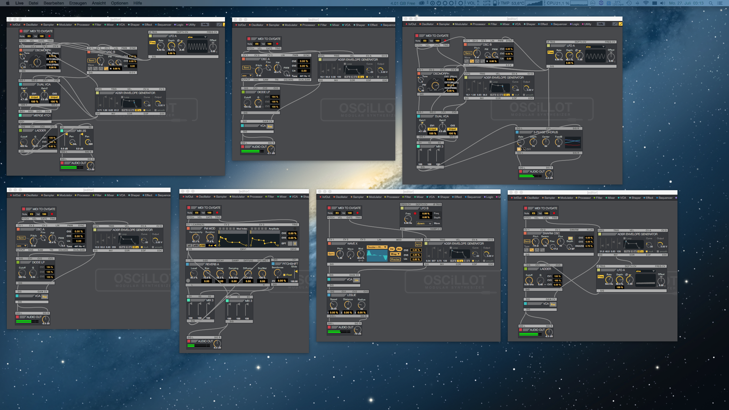
Task: Click the LESLIE module's blue square icon
Action: (329, 295)
